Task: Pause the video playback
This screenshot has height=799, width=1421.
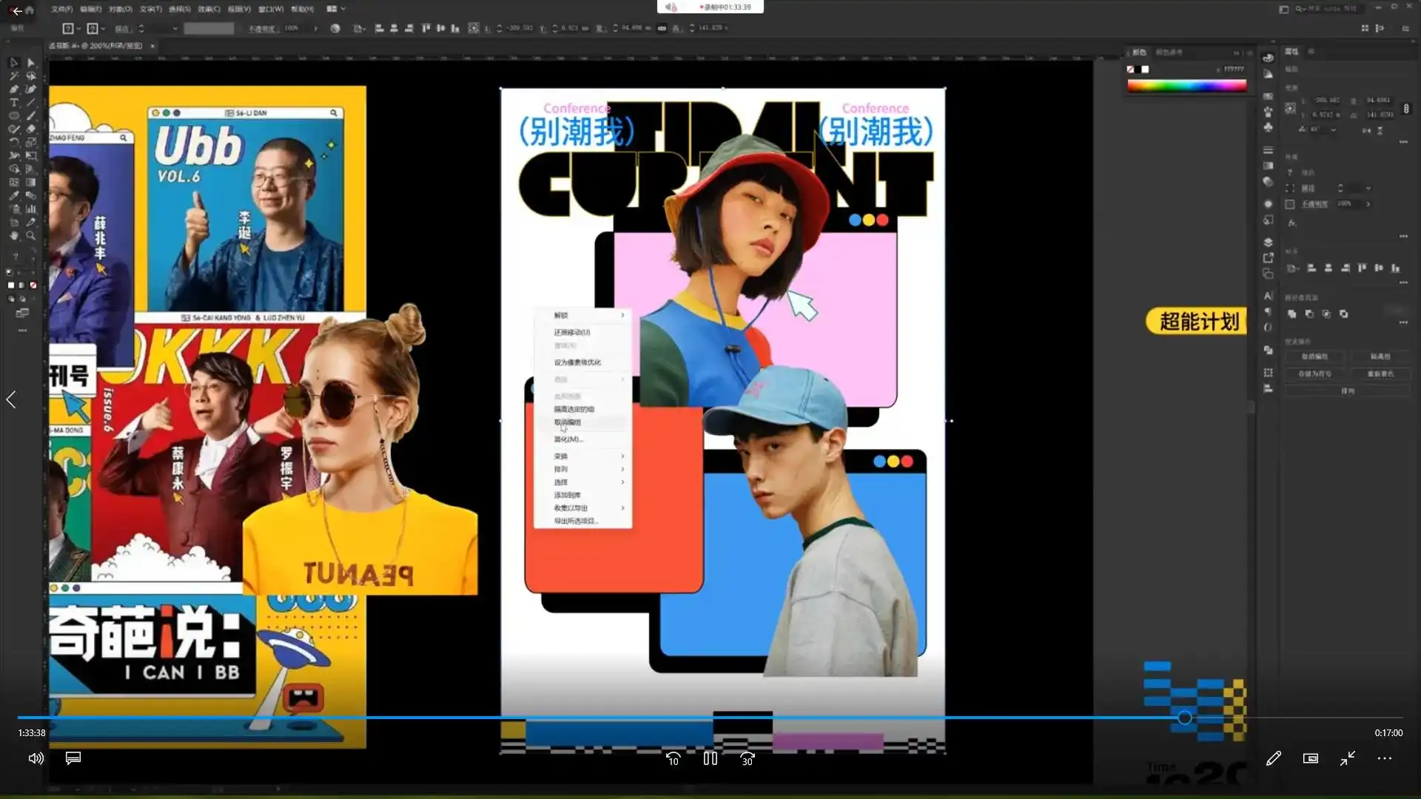Action: pos(710,758)
